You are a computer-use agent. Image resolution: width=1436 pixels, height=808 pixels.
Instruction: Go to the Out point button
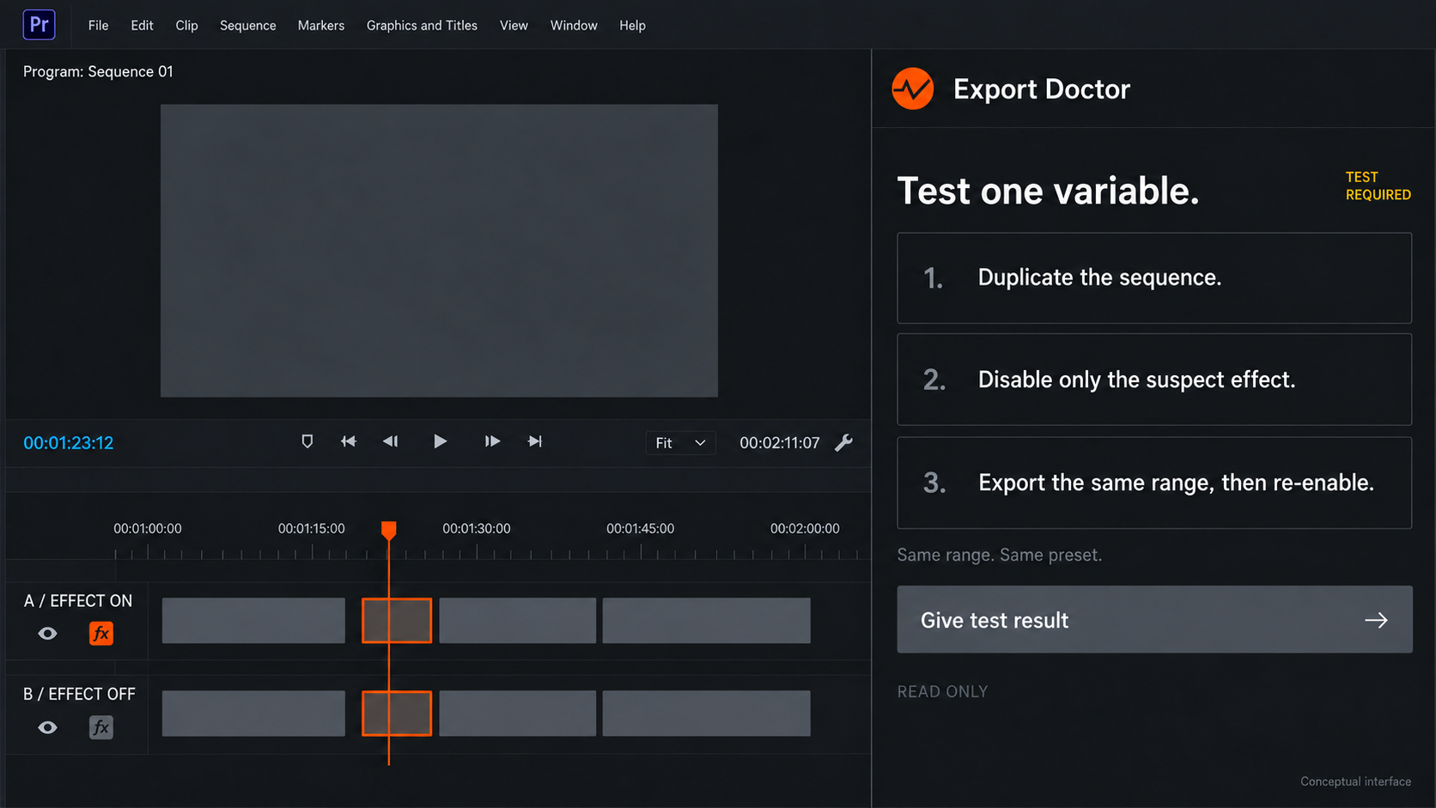point(535,441)
